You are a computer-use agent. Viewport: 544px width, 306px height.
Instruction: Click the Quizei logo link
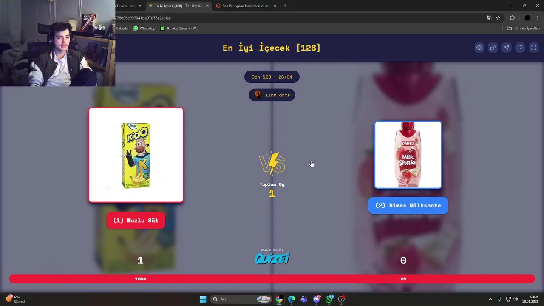272,258
